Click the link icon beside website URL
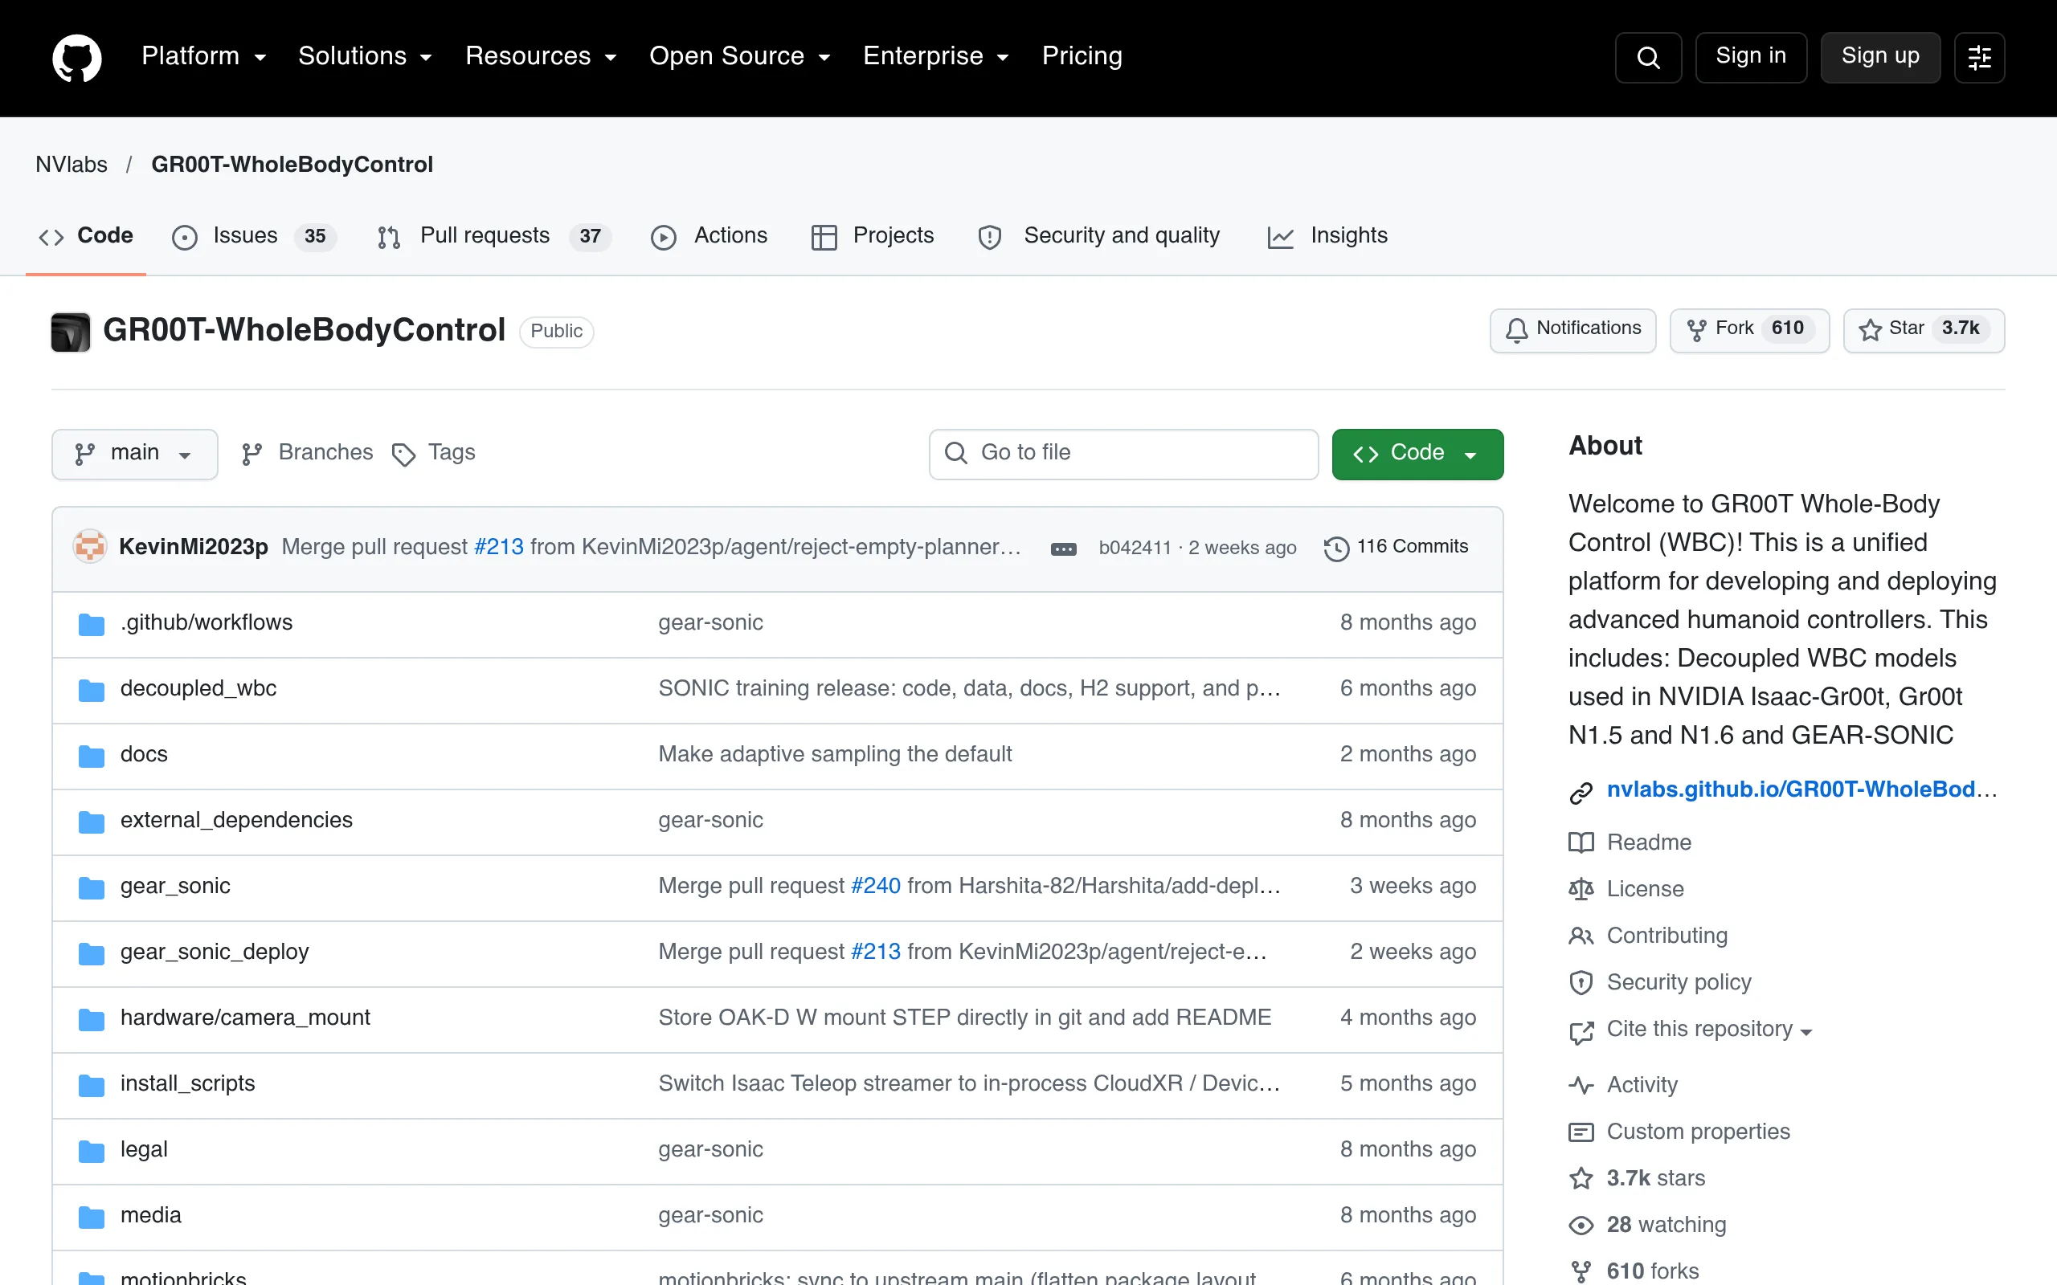 coord(1581,792)
